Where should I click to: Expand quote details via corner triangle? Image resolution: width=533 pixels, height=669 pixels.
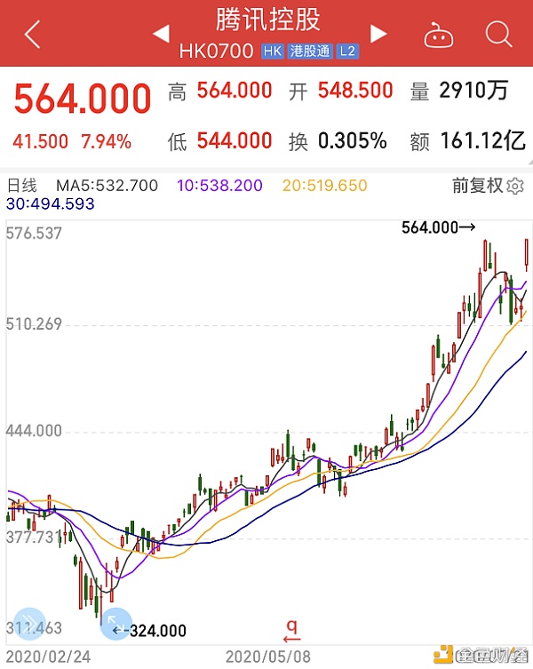point(529,163)
